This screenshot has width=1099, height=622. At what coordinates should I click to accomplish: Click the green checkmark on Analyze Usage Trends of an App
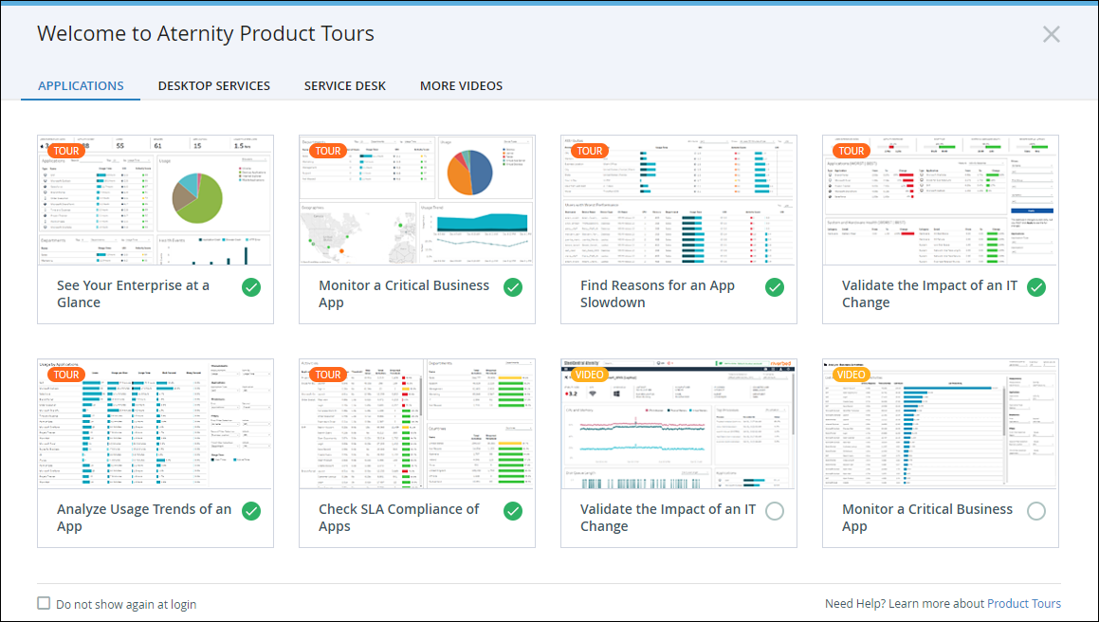coord(251,510)
